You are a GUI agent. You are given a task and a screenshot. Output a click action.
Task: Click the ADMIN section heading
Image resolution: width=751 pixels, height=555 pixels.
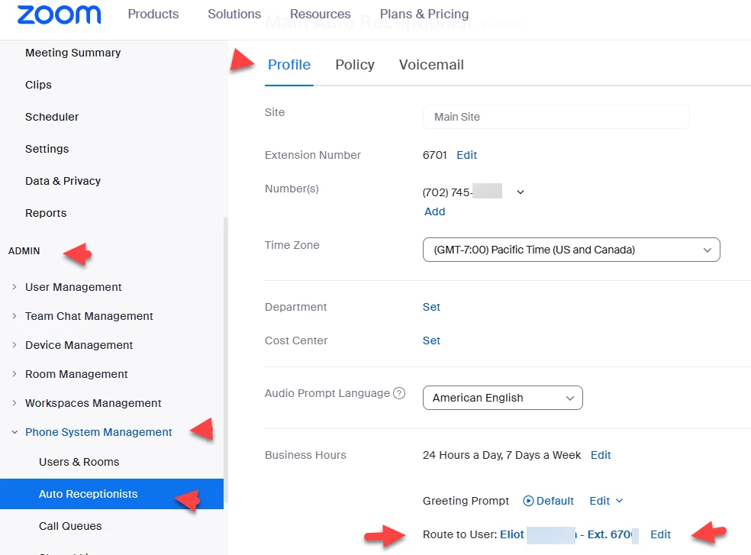24,251
